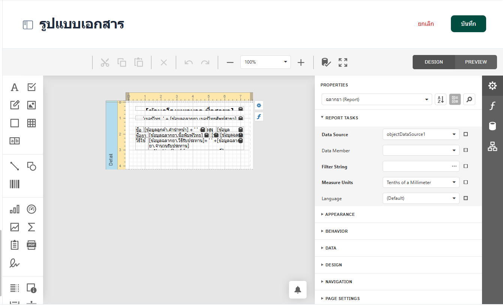503x306 pixels.
Task: Click the green บันทึก save button
Action: [468, 24]
